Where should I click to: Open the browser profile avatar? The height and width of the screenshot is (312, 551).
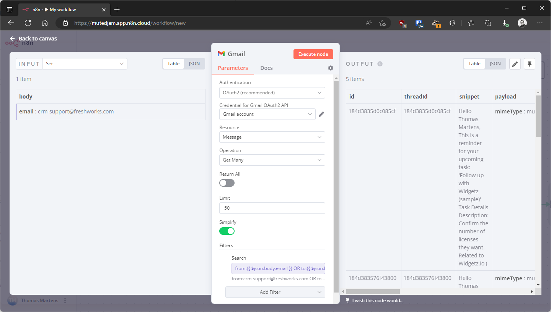pos(522,23)
